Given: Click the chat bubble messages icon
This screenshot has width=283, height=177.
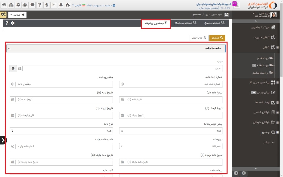Looking at the screenshot, I should point(33,5).
